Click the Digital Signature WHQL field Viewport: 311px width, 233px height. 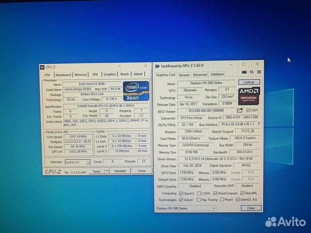(246, 165)
